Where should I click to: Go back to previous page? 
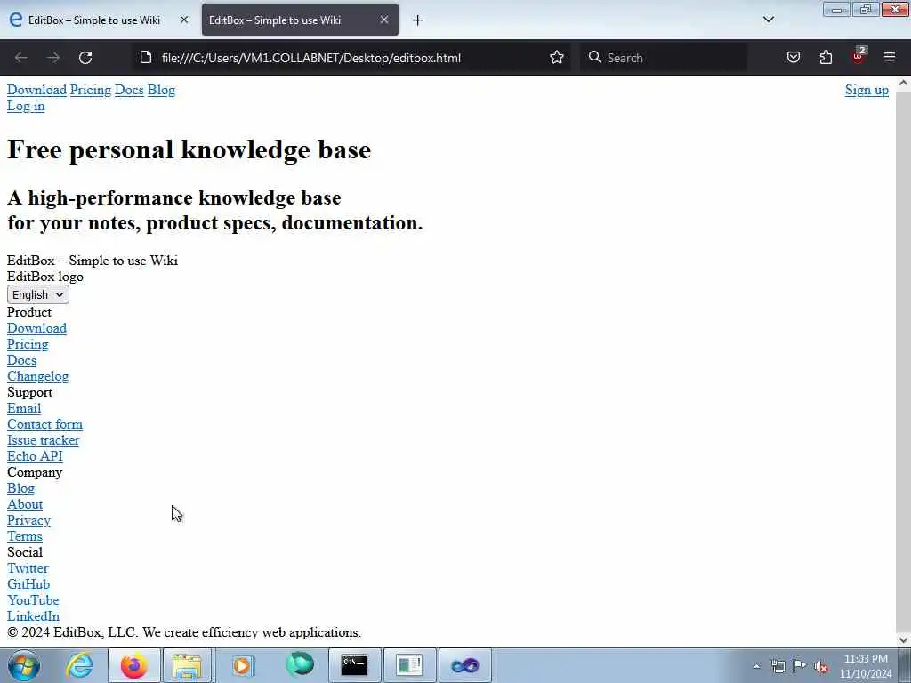(21, 58)
